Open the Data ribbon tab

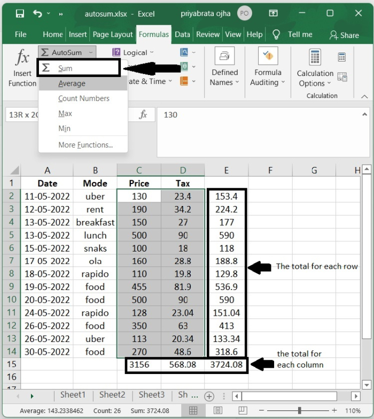coord(182,34)
